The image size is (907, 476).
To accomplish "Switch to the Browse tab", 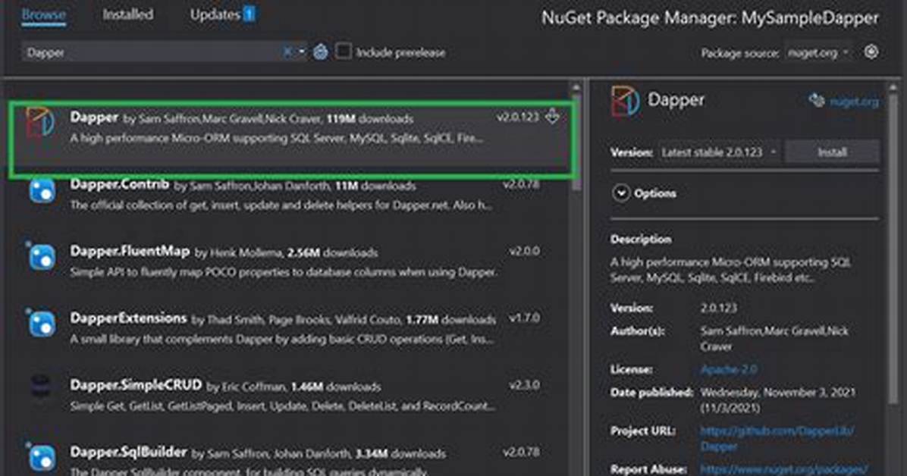I will (x=44, y=14).
